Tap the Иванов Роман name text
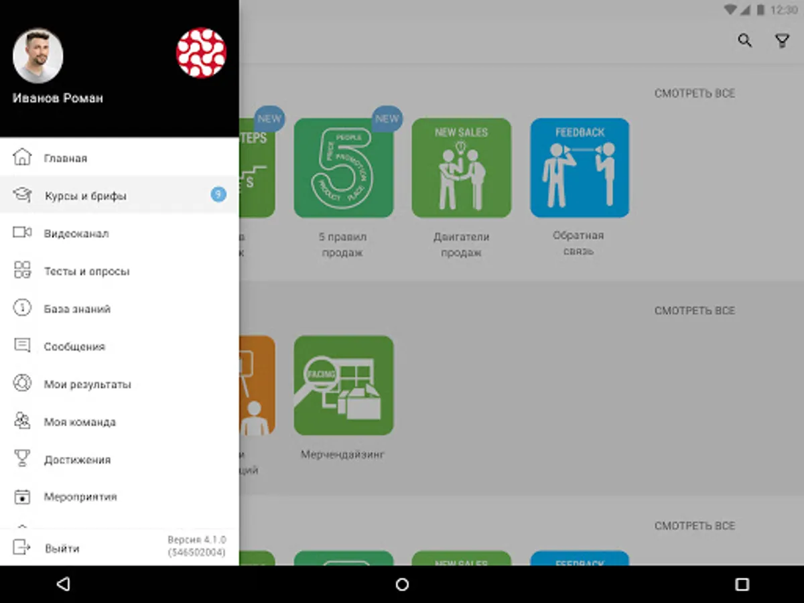The width and height of the screenshot is (804, 603). pyautogui.click(x=58, y=98)
